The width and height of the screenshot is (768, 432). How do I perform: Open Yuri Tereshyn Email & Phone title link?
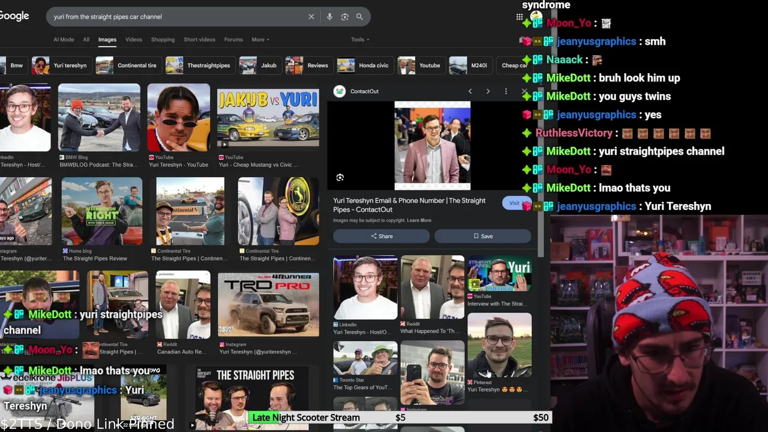point(410,205)
